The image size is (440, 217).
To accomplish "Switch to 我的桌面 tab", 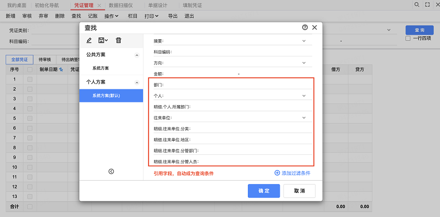I will pyautogui.click(x=17, y=6).
